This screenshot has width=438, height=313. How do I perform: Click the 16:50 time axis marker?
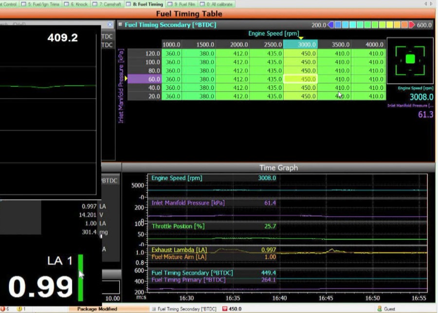372,298
